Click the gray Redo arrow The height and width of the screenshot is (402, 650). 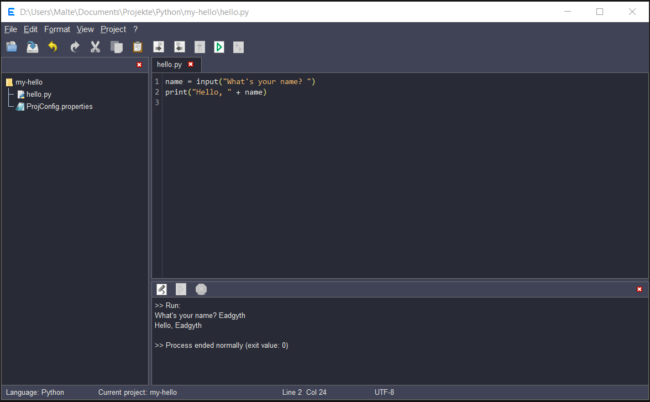tap(75, 47)
